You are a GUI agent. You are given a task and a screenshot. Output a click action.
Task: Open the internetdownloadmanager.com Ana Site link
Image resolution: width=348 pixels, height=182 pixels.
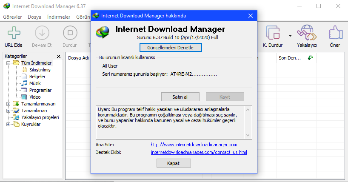(194, 145)
